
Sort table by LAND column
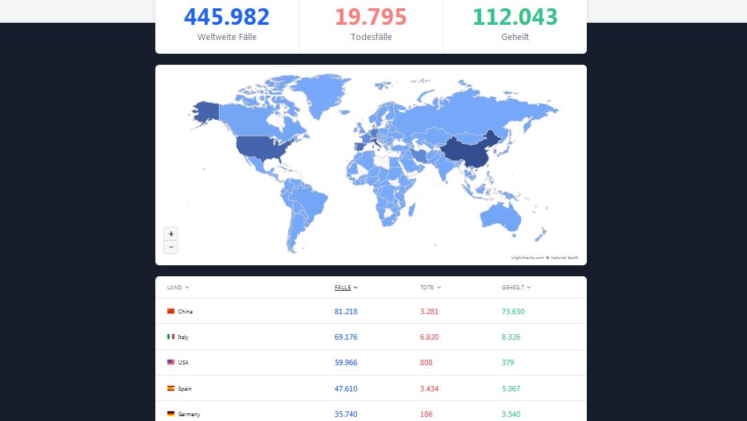pos(178,287)
